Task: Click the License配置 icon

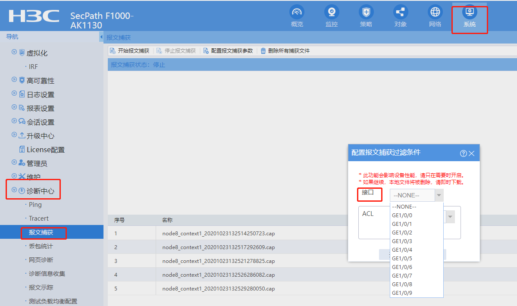Action: 22,149
